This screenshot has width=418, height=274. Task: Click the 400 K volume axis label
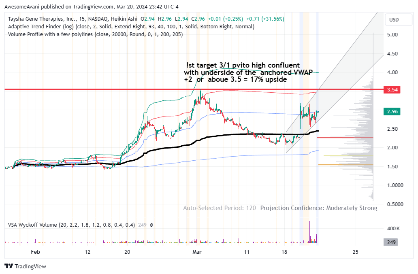[x=393, y=228]
